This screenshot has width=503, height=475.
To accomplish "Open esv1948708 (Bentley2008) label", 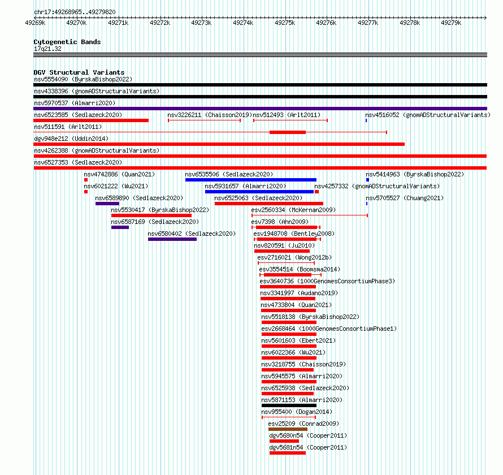I will pyautogui.click(x=294, y=234).
